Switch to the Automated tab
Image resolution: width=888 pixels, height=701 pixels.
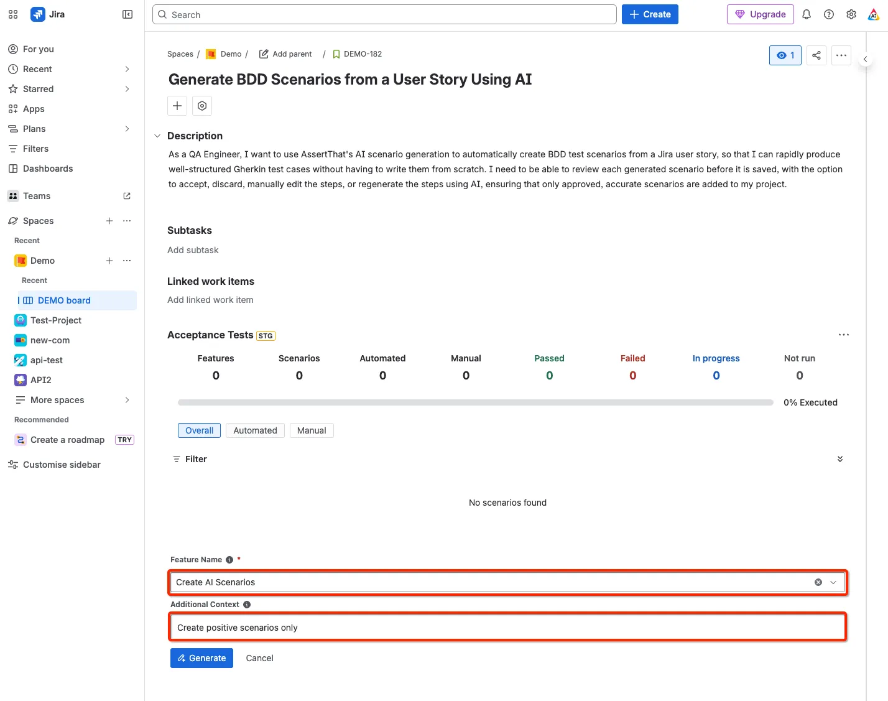click(x=255, y=430)
